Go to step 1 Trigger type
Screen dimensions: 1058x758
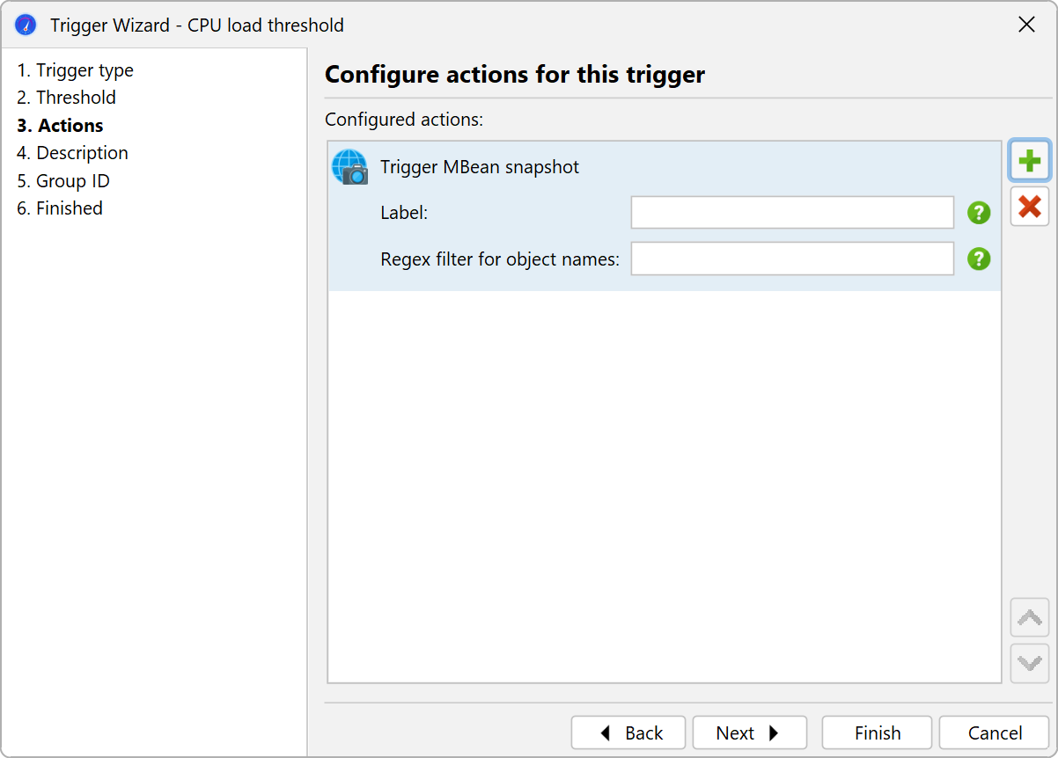click(x=76, y=70)
